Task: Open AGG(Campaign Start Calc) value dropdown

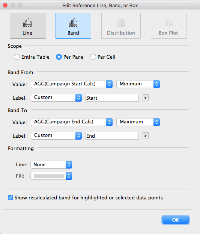Action: tap(72, 84)
